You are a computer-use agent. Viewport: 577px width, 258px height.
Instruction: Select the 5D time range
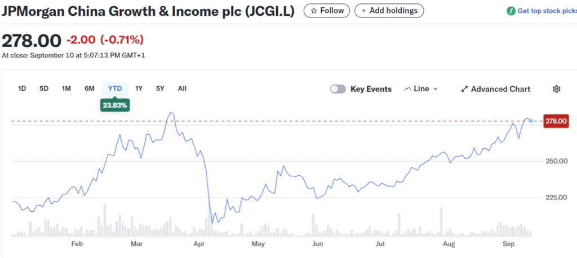click(x=44, y=88)
